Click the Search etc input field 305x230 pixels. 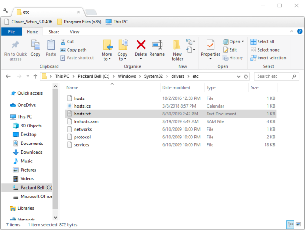coord(277,76)
